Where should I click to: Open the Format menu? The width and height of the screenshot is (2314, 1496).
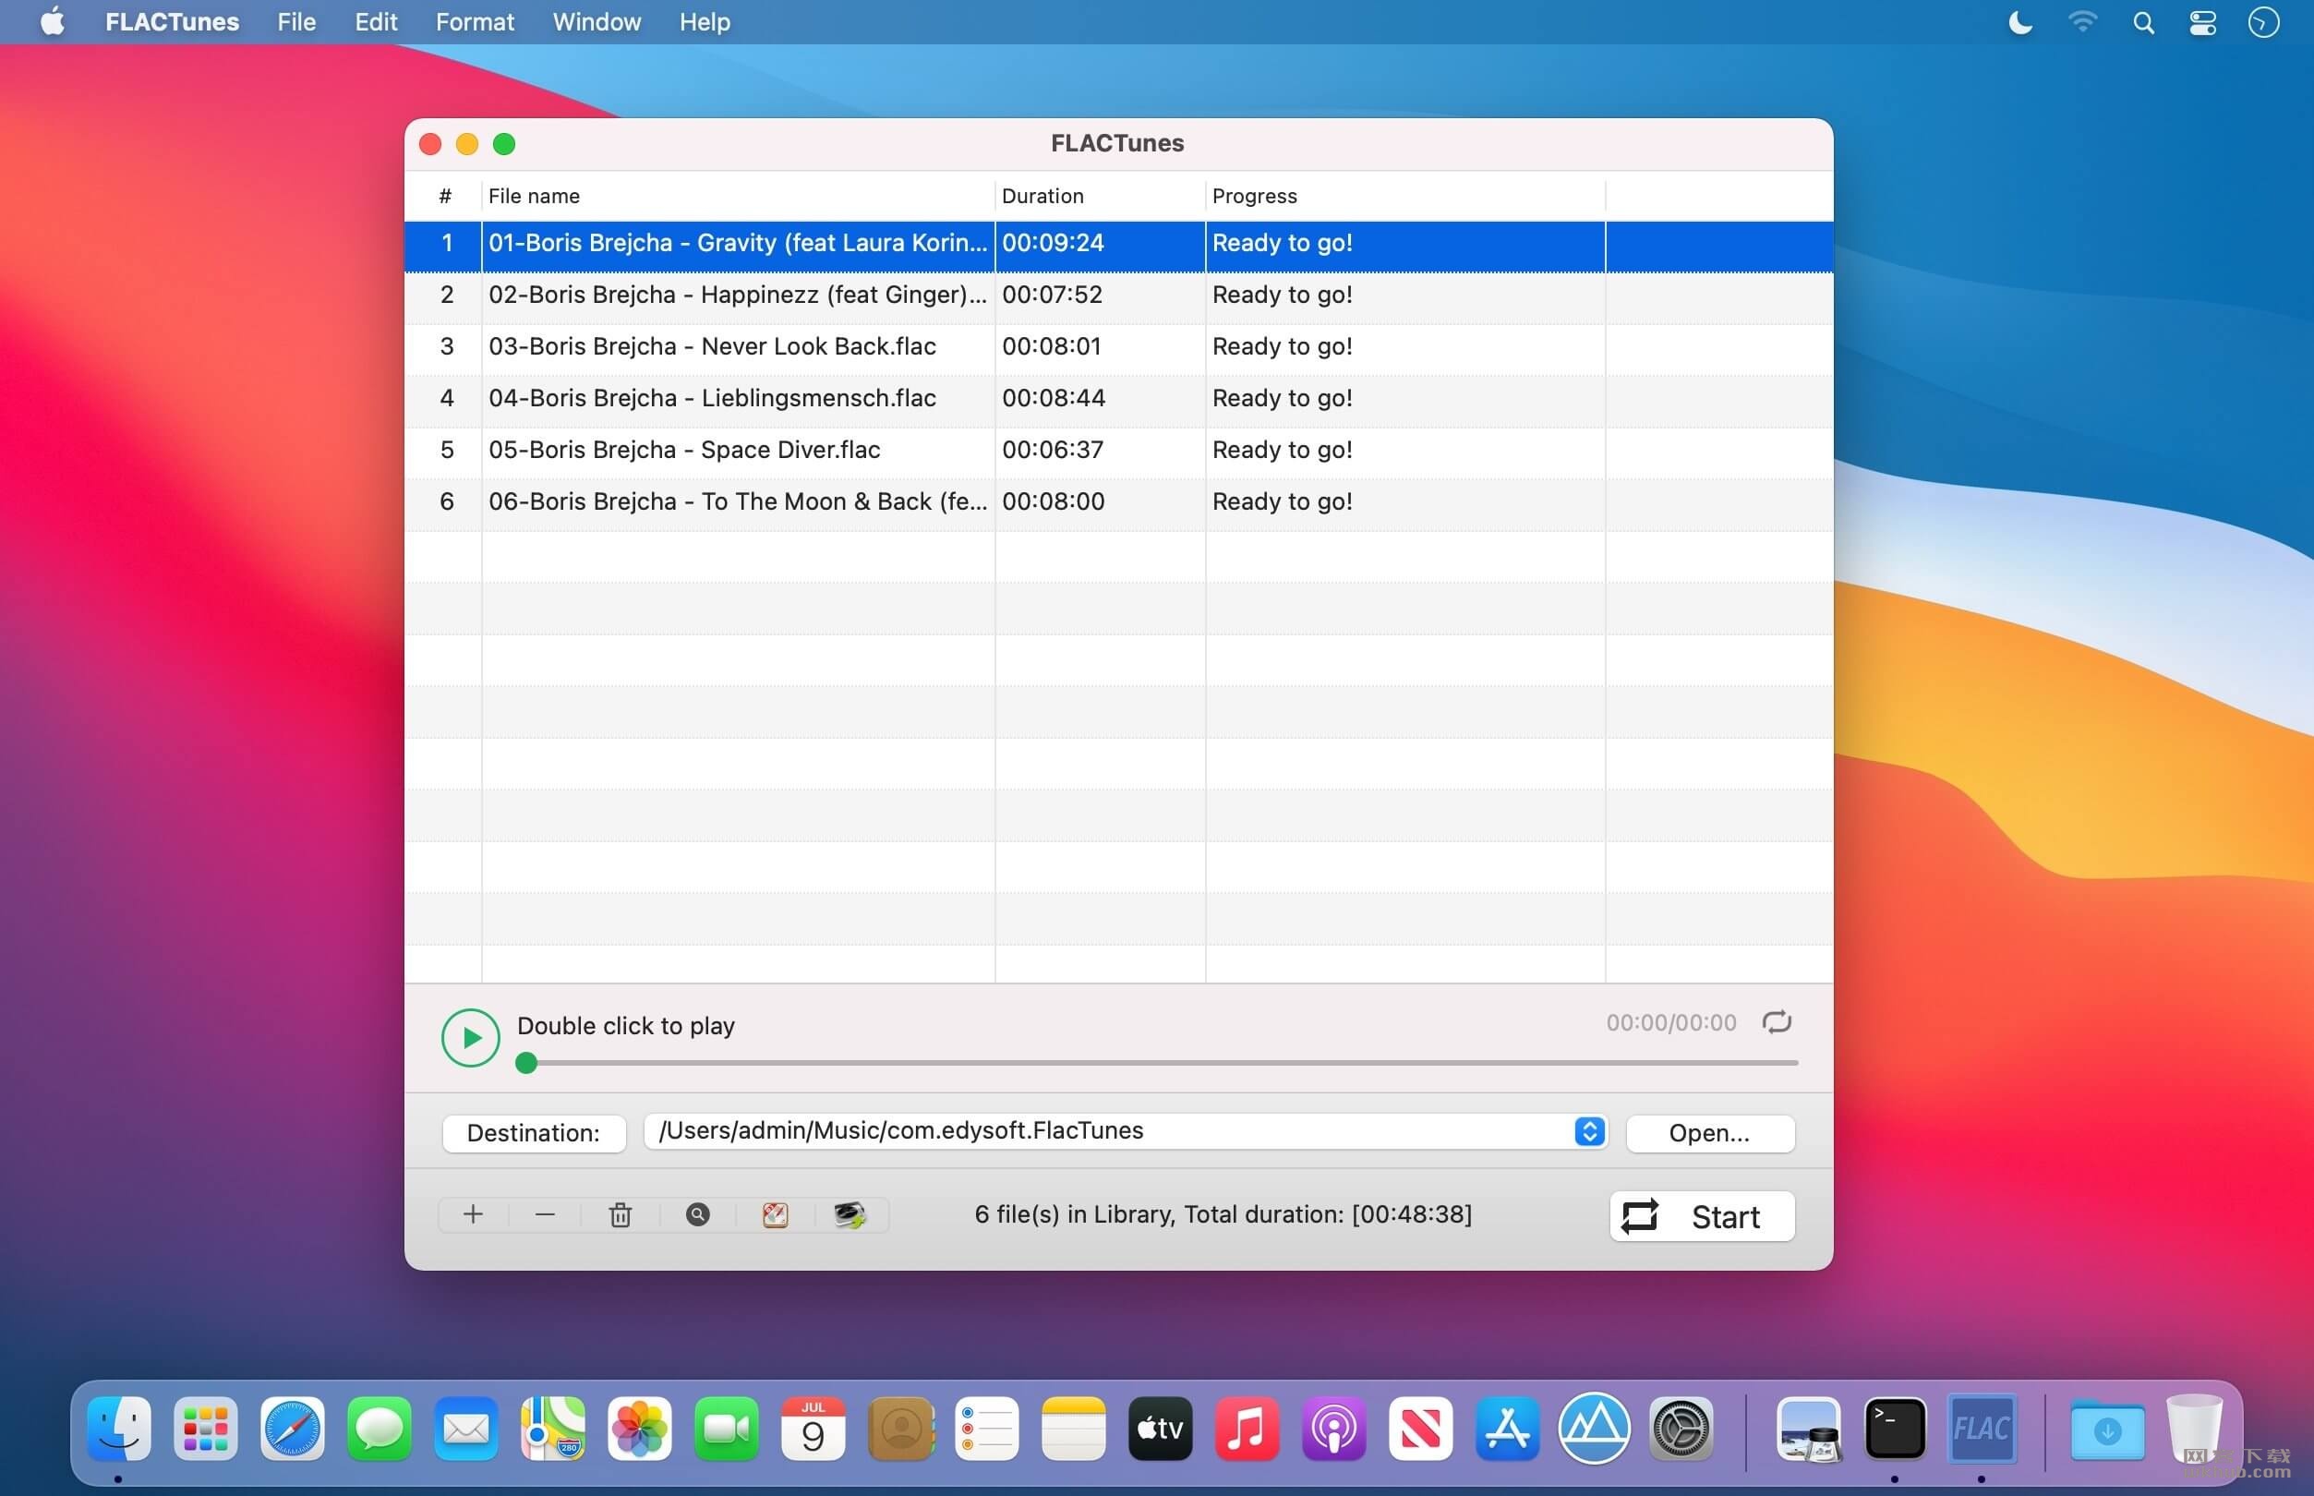tap(475, 21)
